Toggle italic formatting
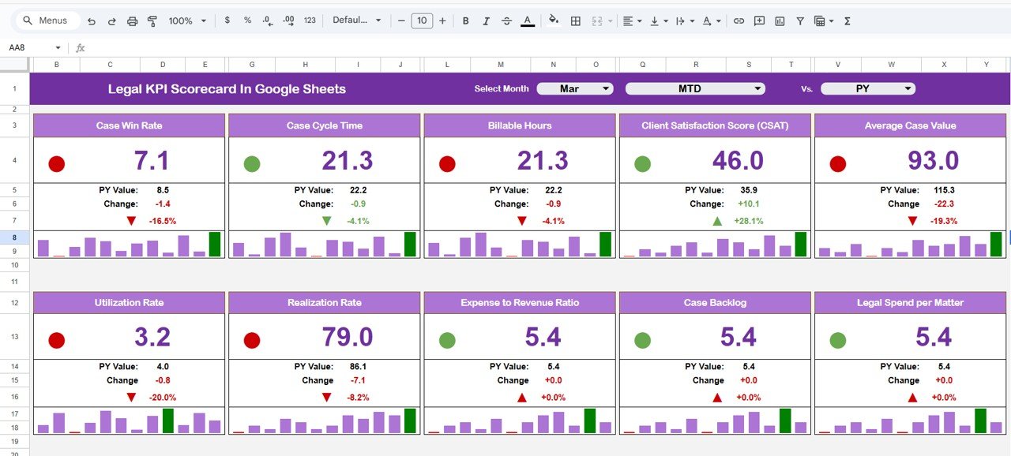 click(486, 21)
